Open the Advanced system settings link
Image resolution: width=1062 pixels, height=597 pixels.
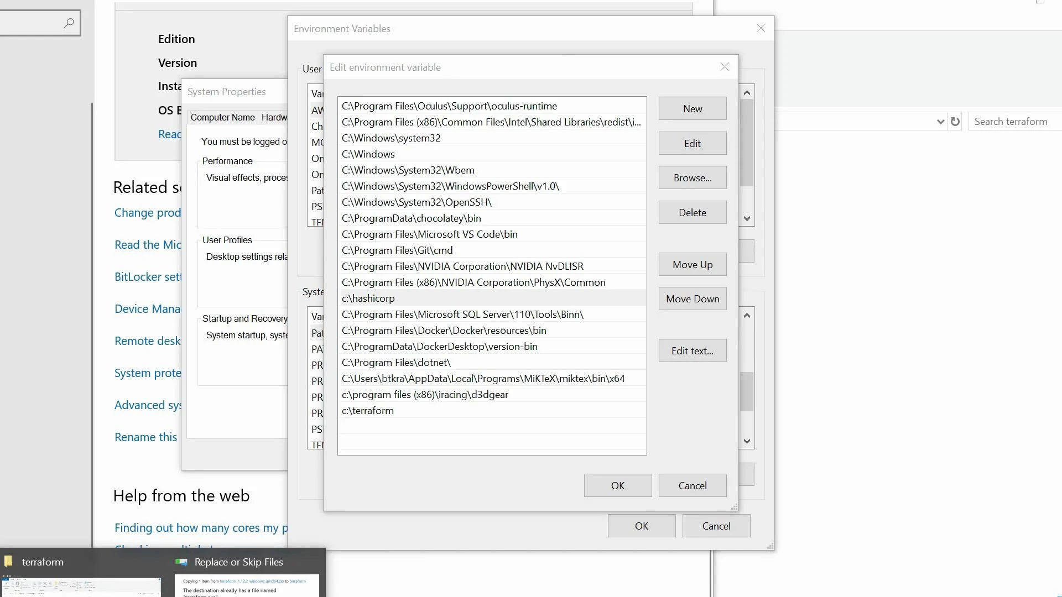(148, 405)
